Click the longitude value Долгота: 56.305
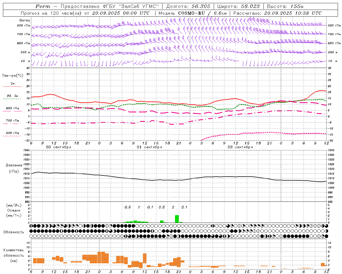This screenshot has height=274, width=342. (188, 6)
